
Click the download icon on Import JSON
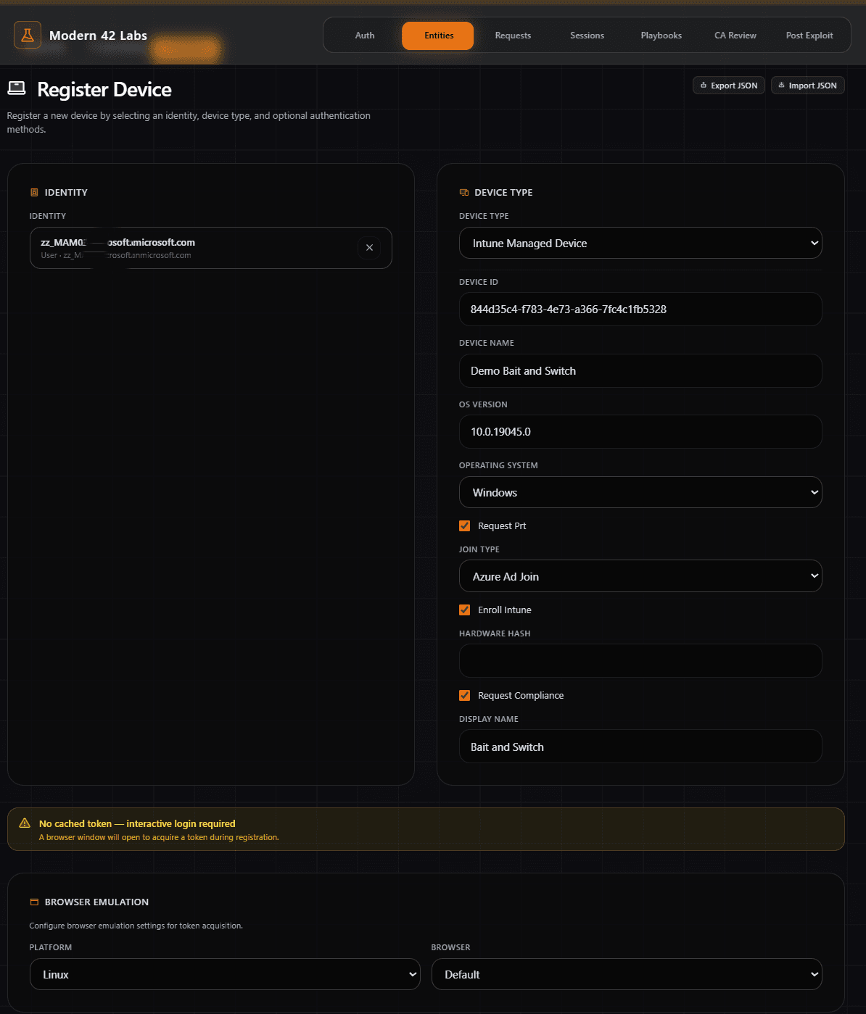pos(781,85)
